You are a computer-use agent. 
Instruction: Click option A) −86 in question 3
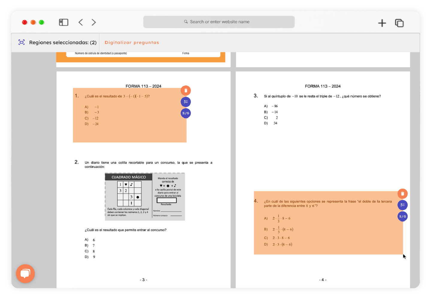[x=271, y=106]
